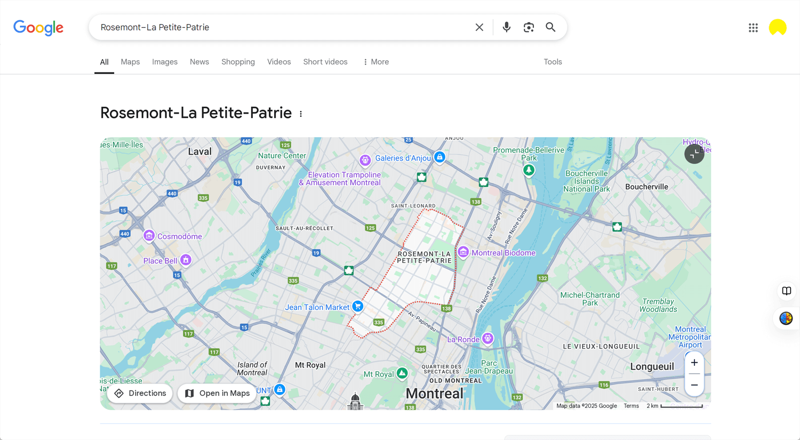Click the voice search microphone icon
Image resolution: width=800 pixels, height=440 pixels.
pyautogui.click(x=506, y=27)
